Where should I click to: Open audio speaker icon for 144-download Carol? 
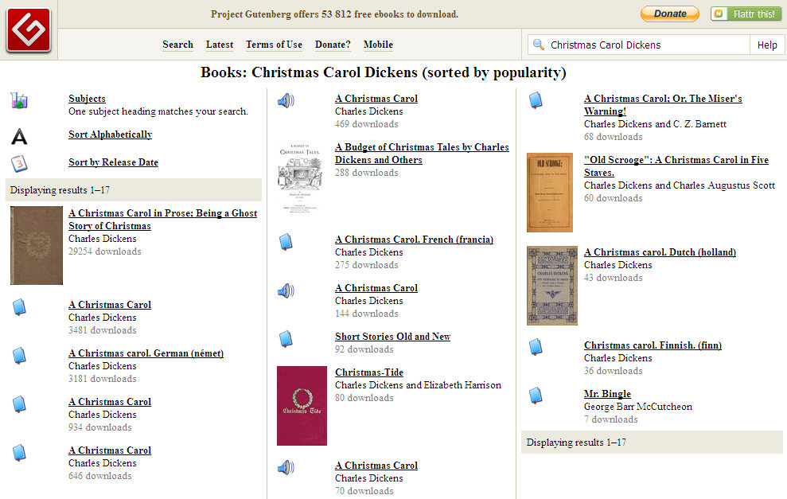click(x=286, y=290)
